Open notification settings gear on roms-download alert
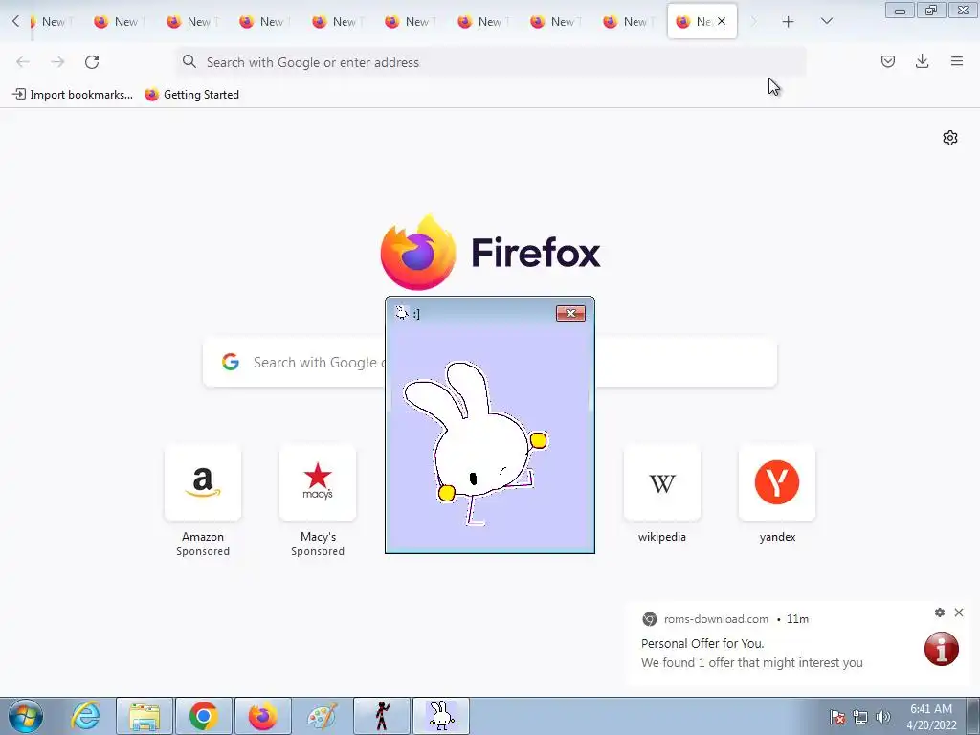The image size is (980, 735). pos(940,612)
